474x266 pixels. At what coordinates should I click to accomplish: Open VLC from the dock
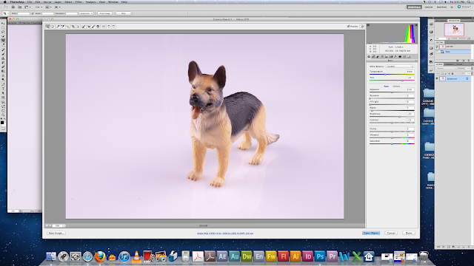tap(136, 256)
